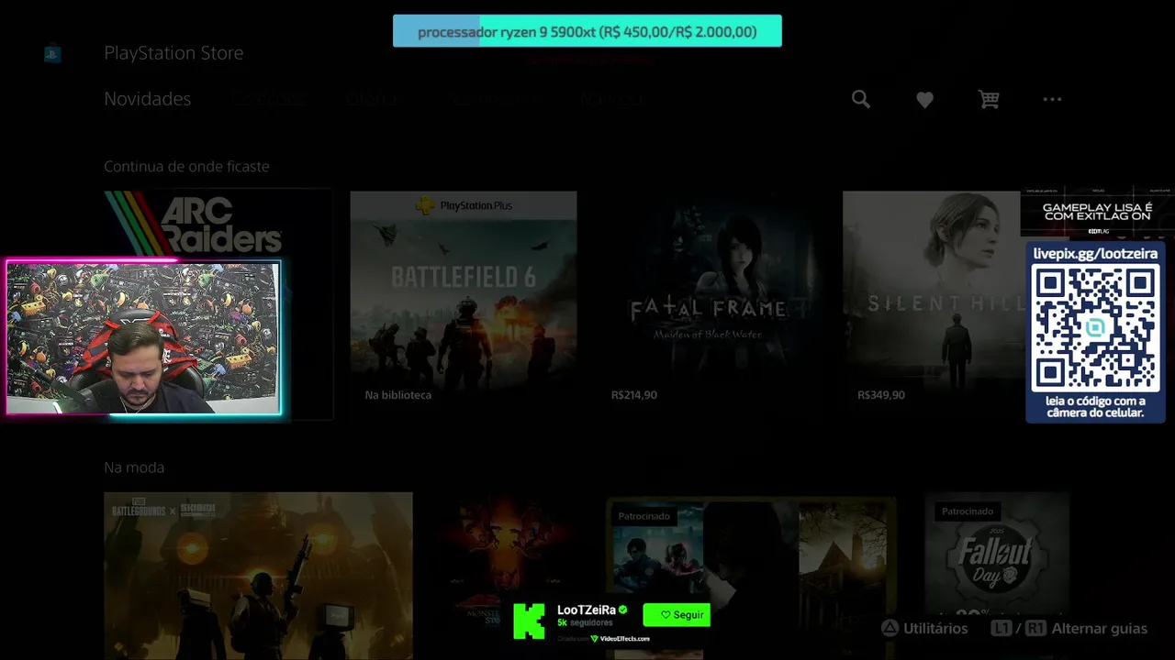This screenshot has width=1175, height=660.
Task: Click the Na moda section heading
Action: click(x=134, y=467)
